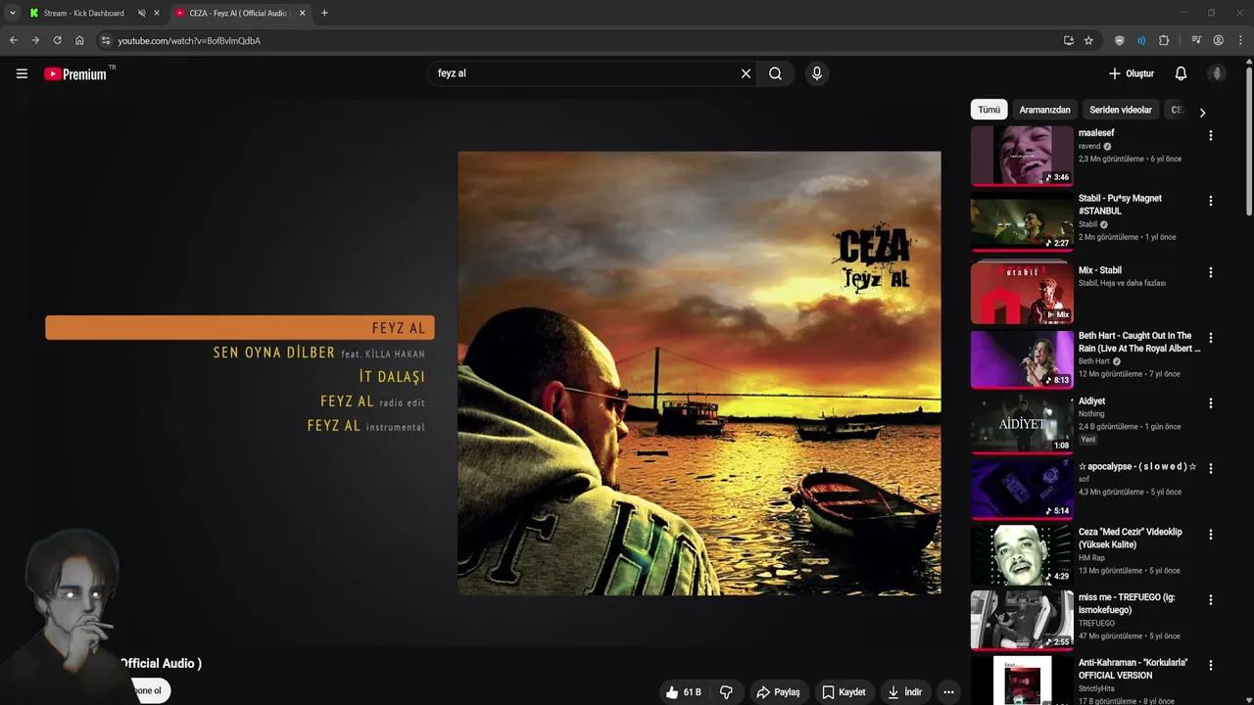The width and height of the screenshot is (1254, 705).
Task: Open the apocalypse slowed thumbnail
Action: pos(1022,490)
